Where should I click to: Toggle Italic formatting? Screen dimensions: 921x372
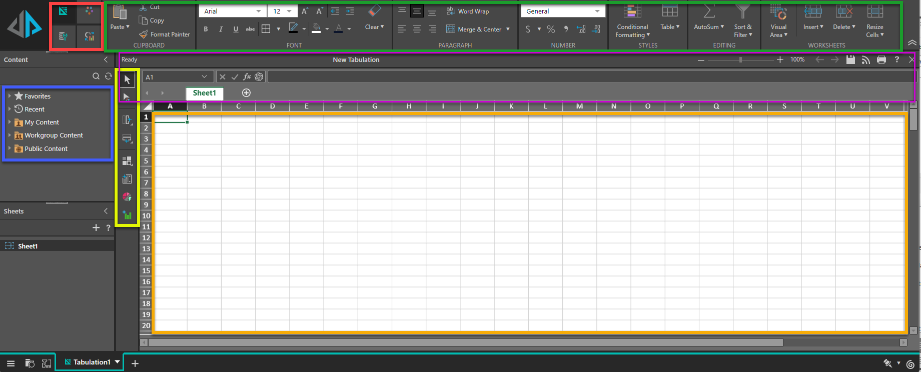(221, 29)
